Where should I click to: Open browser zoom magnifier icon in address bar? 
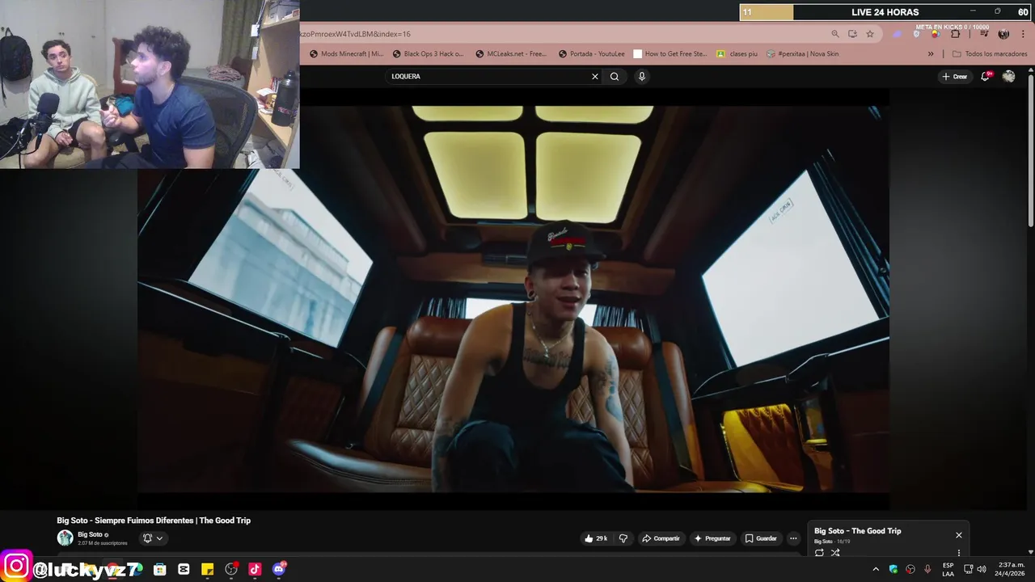tap(835, 34)
